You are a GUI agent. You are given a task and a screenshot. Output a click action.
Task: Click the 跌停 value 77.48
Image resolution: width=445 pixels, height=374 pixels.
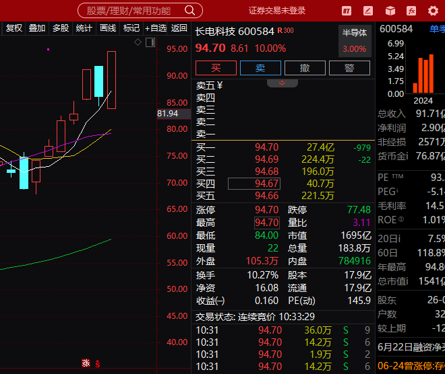click(x=359, y=210)
